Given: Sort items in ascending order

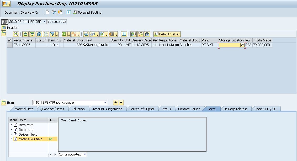Looking at the screenshot, I should pos(25,34).
